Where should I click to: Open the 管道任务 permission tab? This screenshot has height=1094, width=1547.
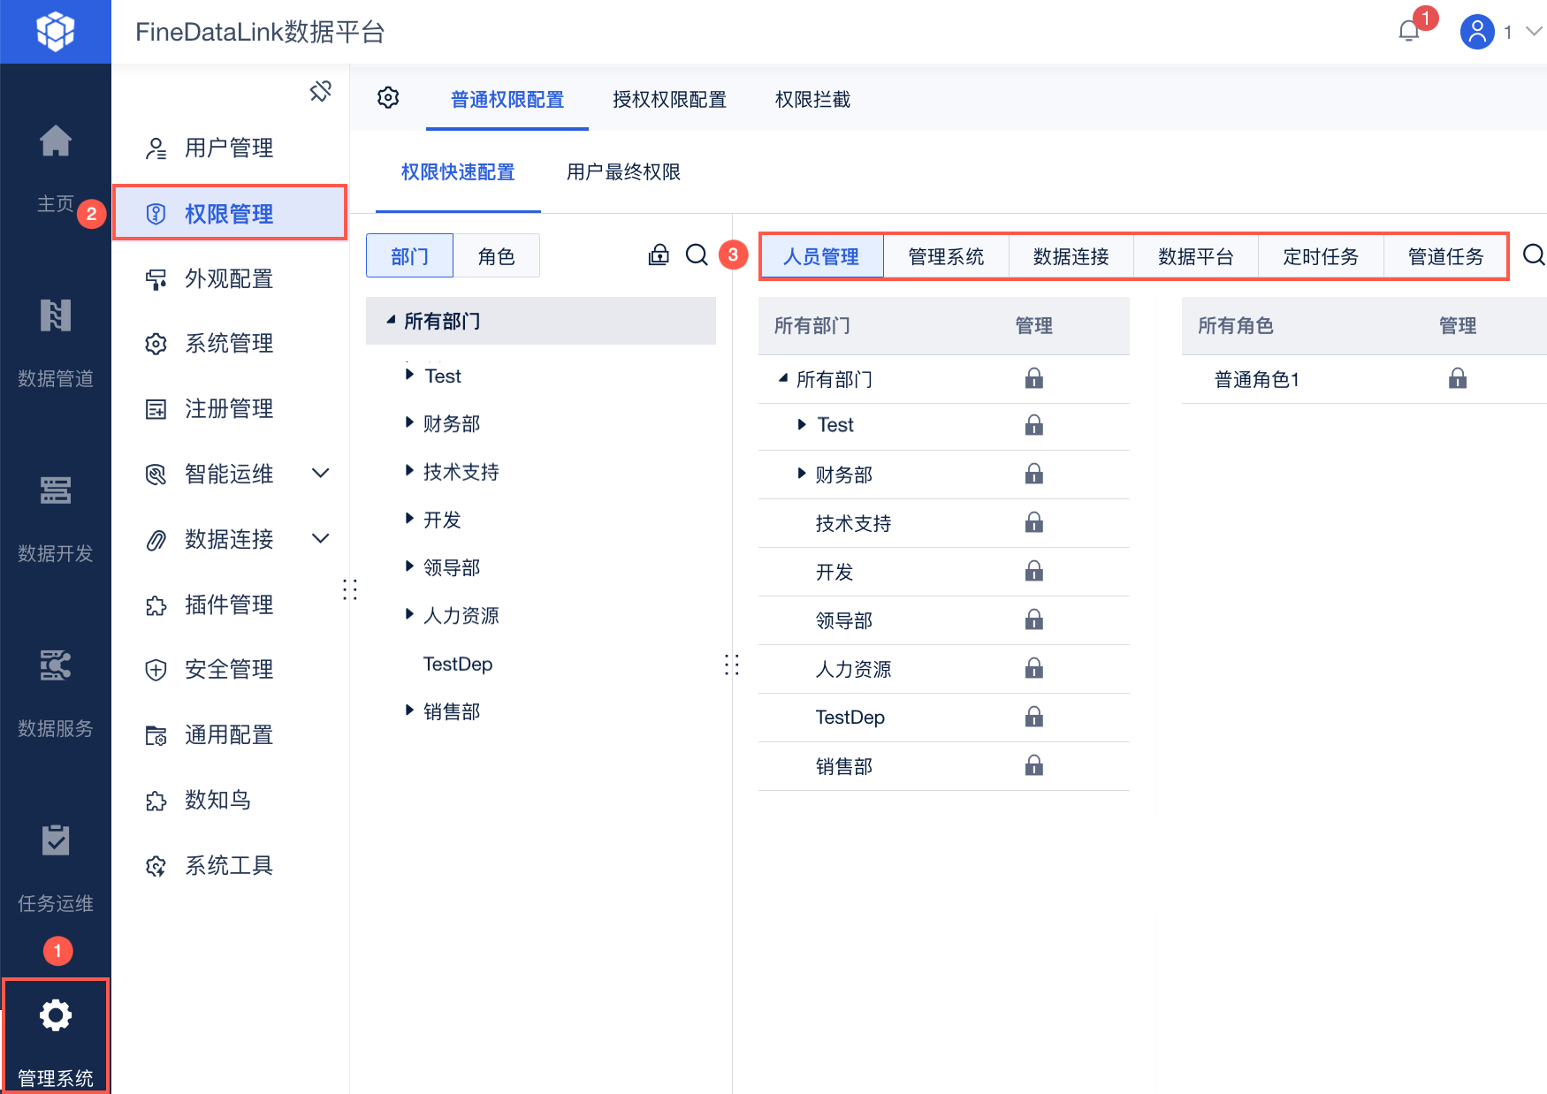coord(1446,257)
